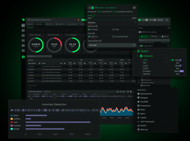The image size is (190, 141).
Task: Click the green Reset link in chart toolbar
Action: 106,94
